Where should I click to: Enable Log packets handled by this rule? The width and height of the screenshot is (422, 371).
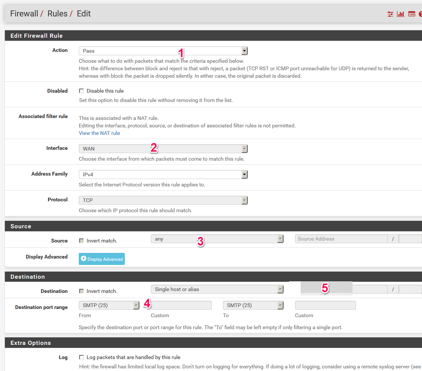(x=81, y=357)
